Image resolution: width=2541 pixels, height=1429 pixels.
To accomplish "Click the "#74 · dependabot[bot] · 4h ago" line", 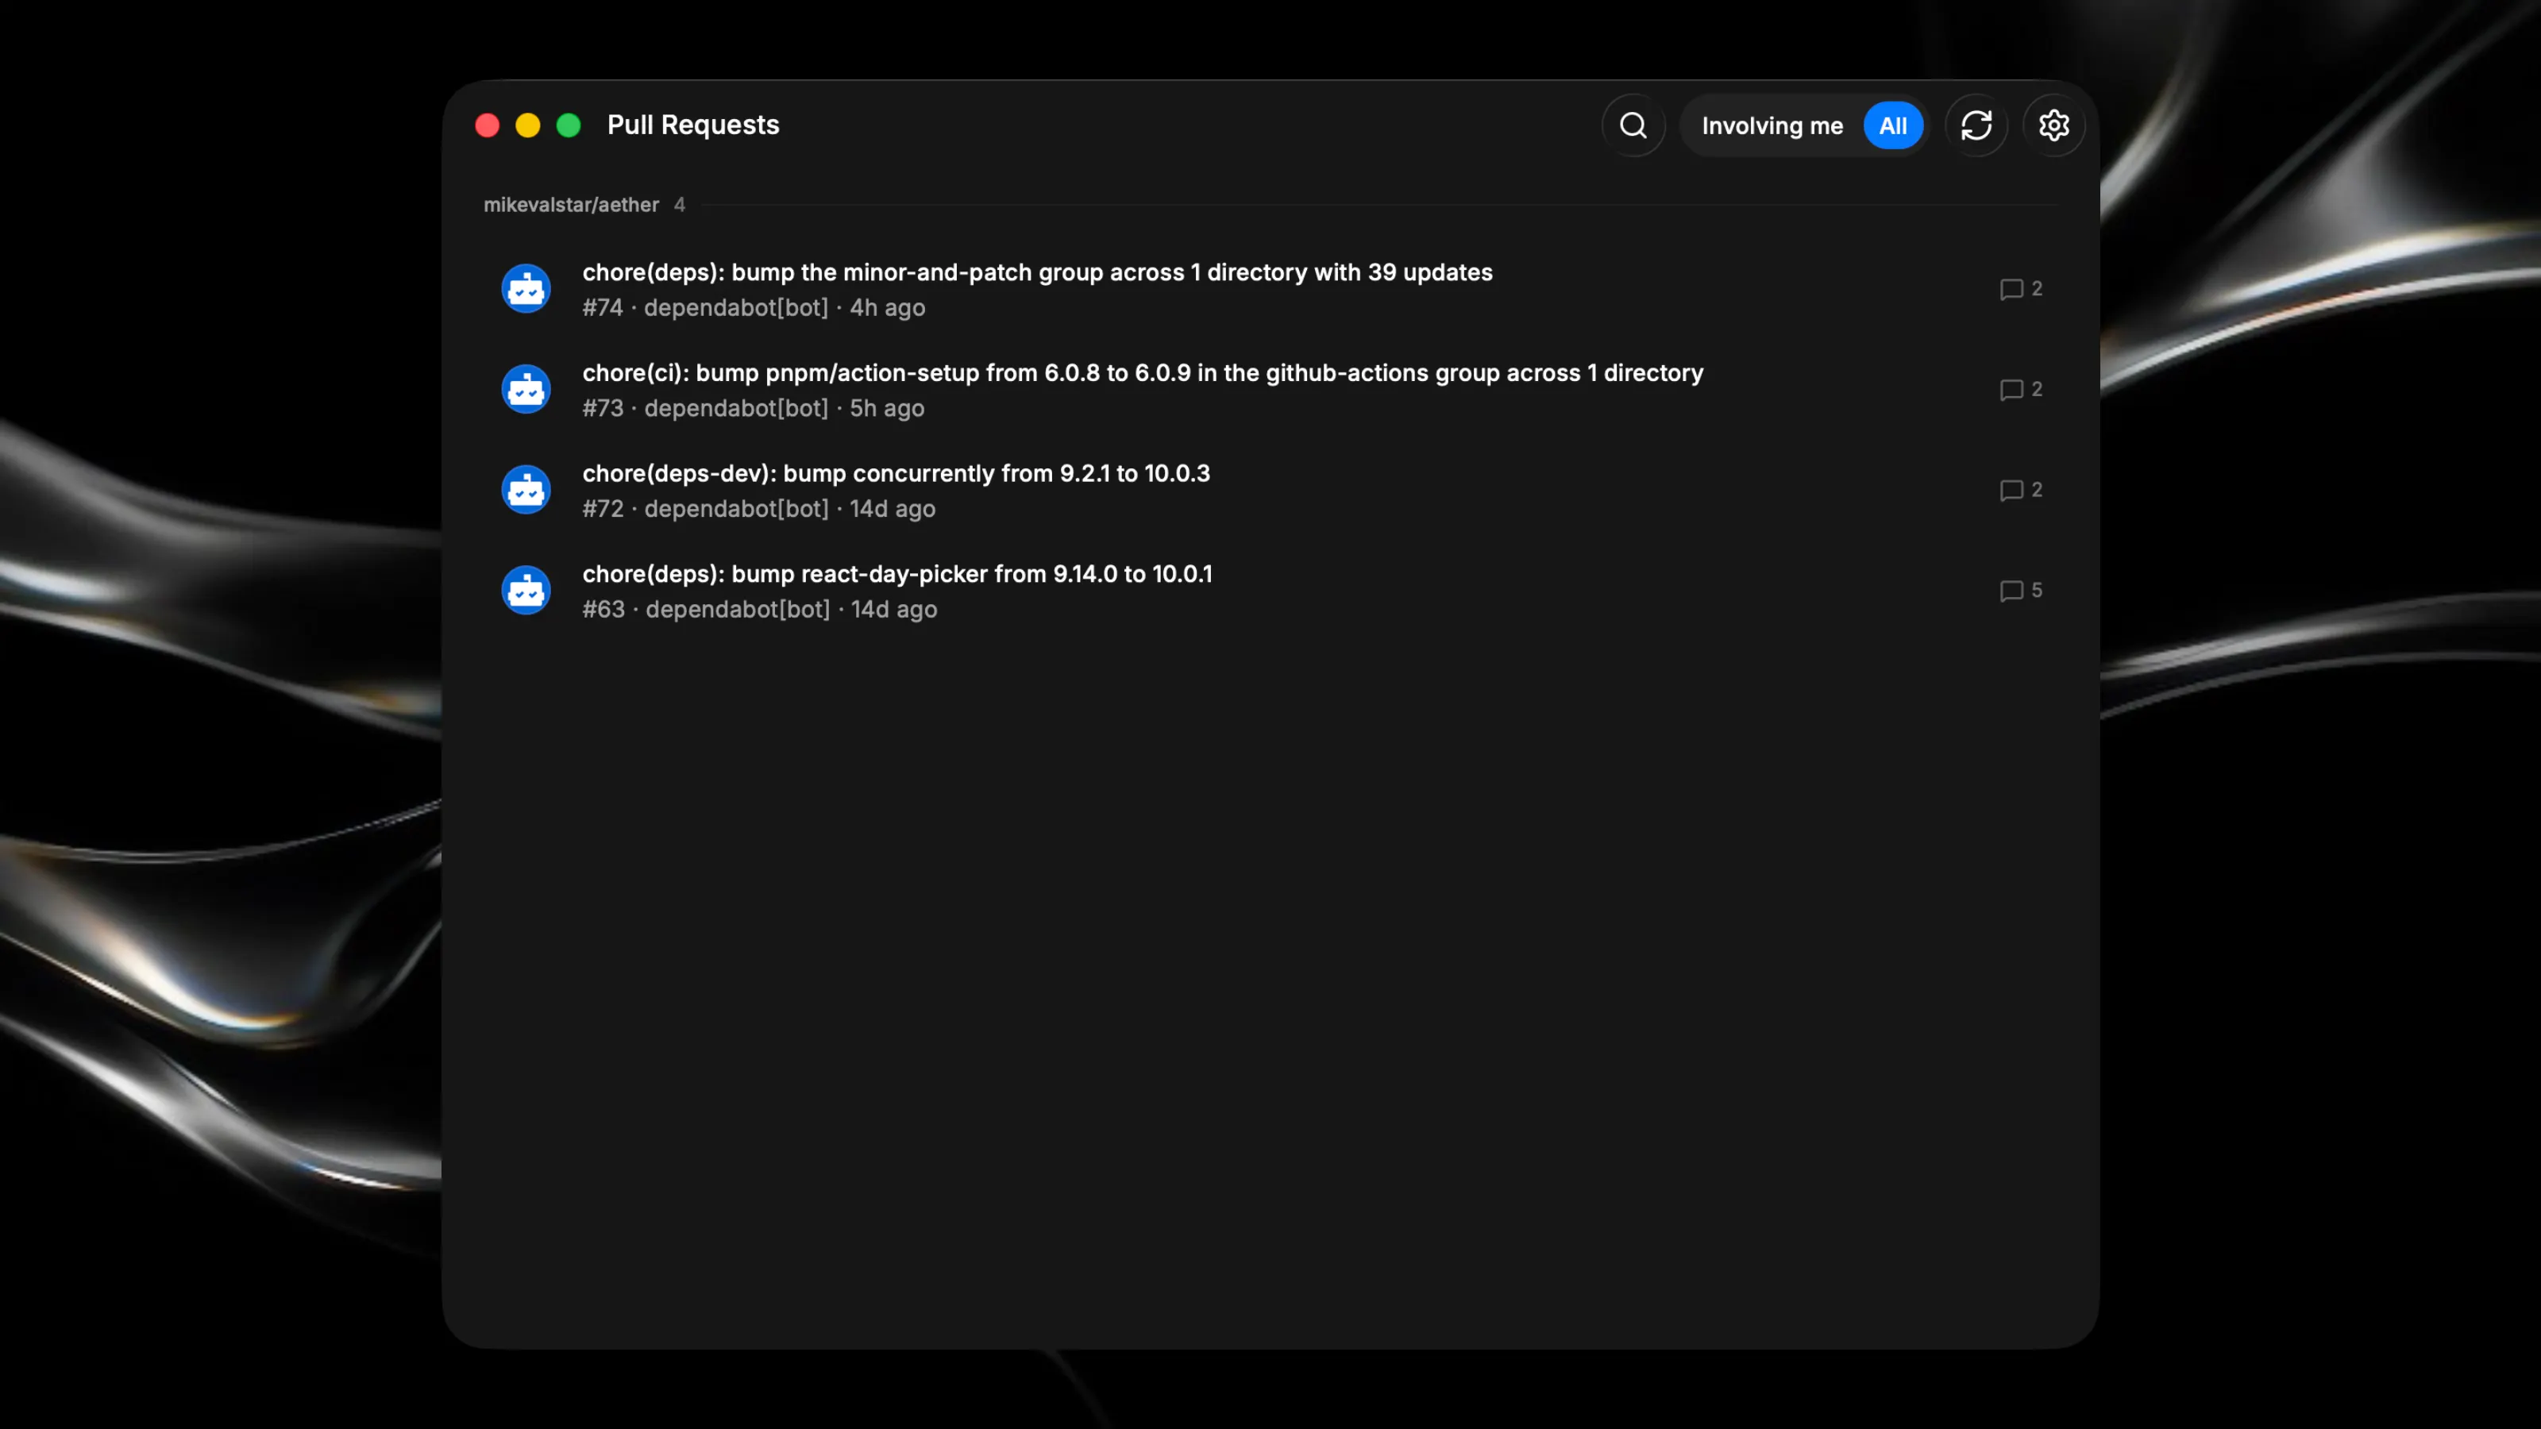I will click(x=754, y=308).
